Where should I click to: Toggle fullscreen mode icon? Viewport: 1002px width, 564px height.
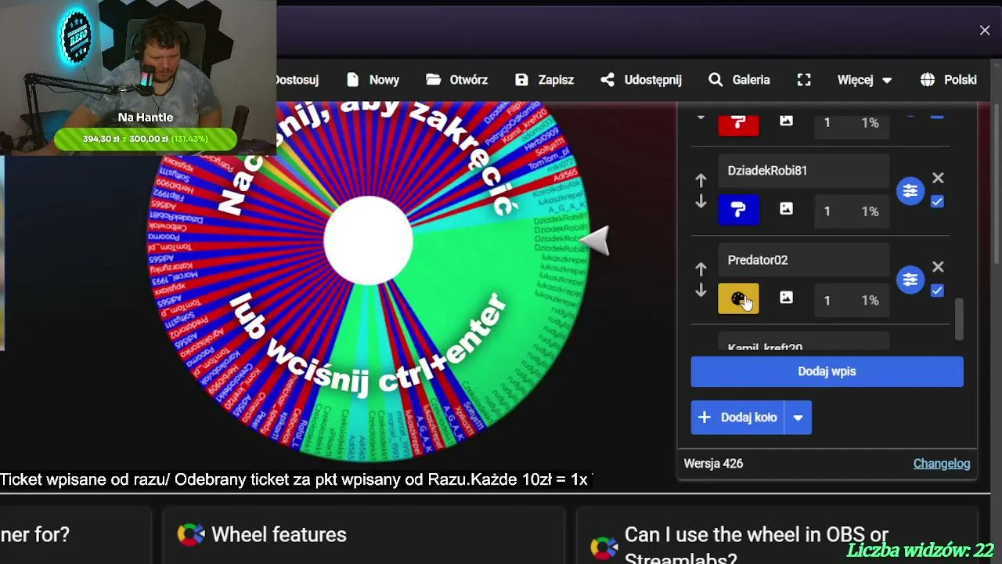[x=804, y=80]
